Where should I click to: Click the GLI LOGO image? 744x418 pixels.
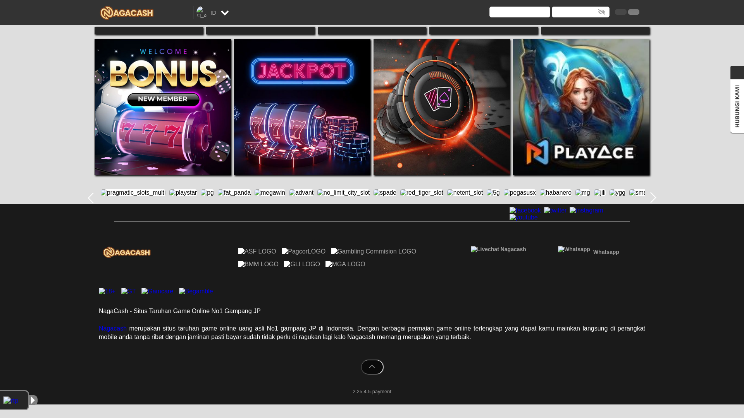(x=302, y=264)
